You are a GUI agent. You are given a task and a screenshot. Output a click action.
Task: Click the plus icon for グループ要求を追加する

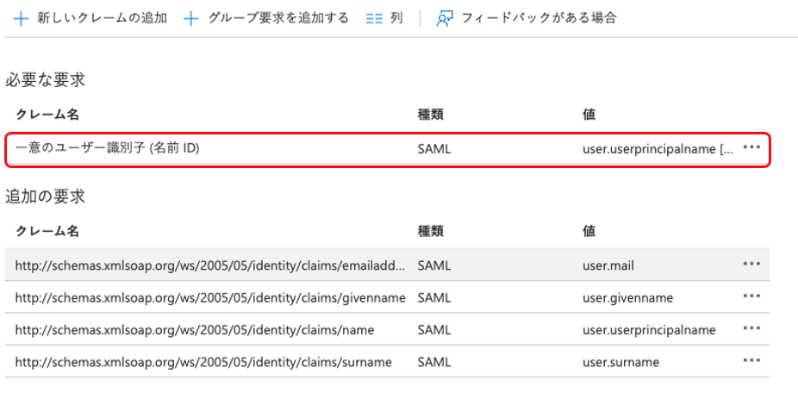point(191,18)
